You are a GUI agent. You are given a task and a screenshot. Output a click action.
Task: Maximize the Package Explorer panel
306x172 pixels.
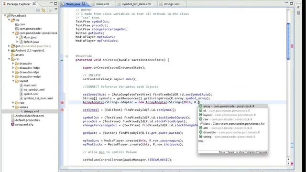[x=56, y=3]
